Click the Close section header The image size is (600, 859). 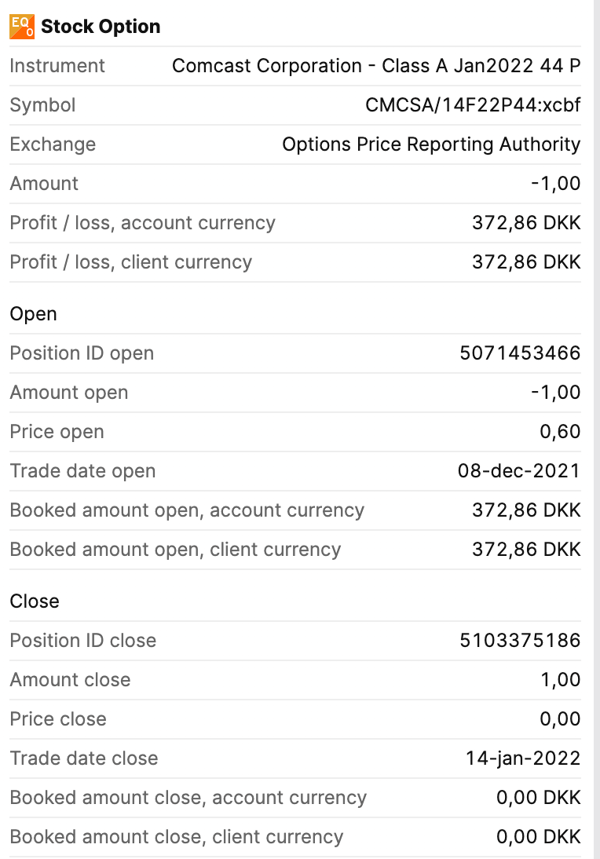(x=35, y=601)
